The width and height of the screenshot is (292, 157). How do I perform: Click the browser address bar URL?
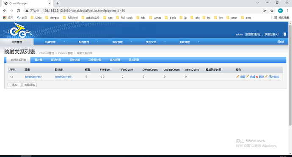click(x=84, y=11)
